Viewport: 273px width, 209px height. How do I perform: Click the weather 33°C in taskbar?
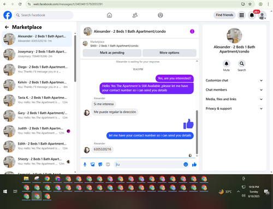225,192
